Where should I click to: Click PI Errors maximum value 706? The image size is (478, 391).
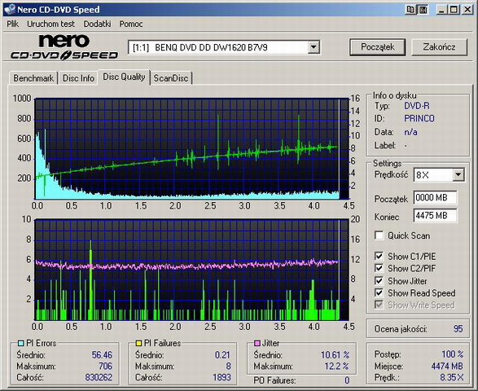(106, 366)
